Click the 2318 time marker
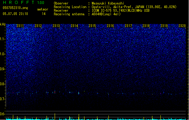This screenshot has width=189, height=120. (146, 26)
